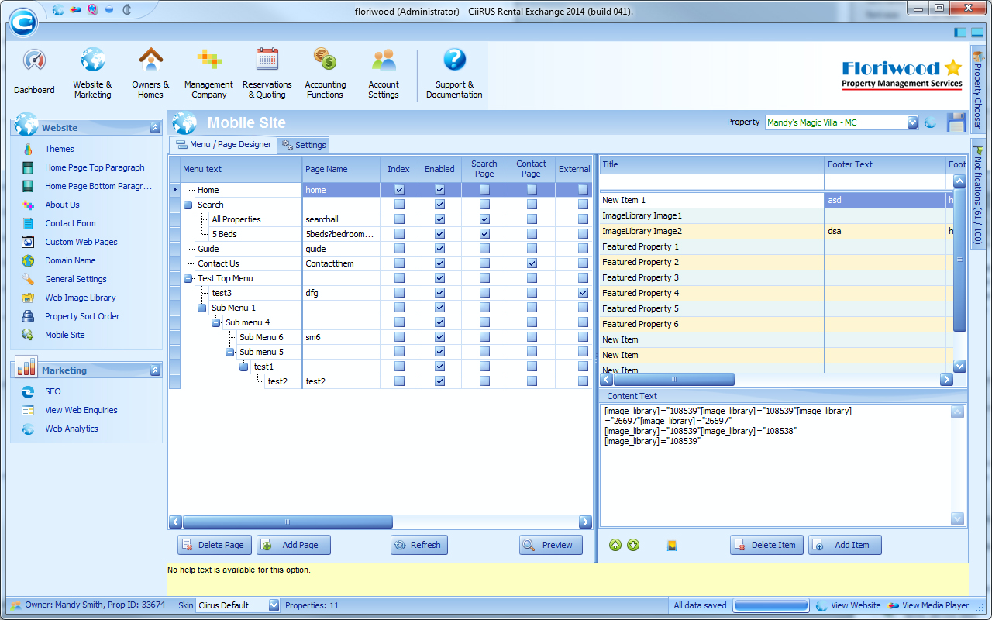This screenshot has height=620, width=992.
Task: Uncheck Contact Page for Contact Us row
Action: (x=532, y=263)
